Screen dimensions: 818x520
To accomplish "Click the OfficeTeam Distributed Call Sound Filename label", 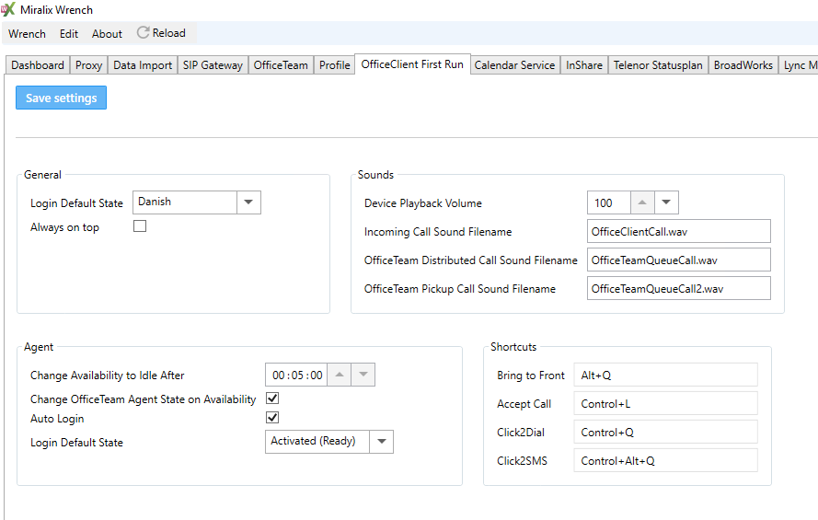I will pos(470,260).
